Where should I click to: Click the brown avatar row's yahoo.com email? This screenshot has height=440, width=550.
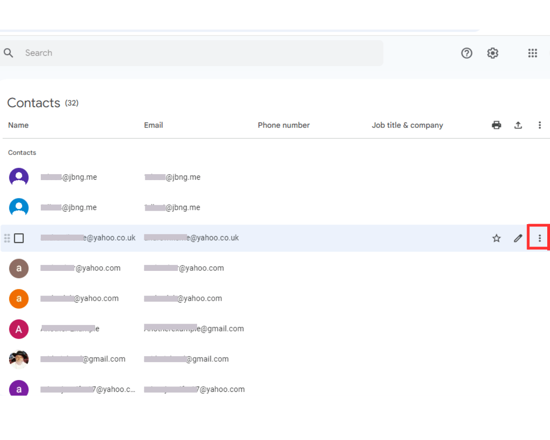(x=184, y=268)
